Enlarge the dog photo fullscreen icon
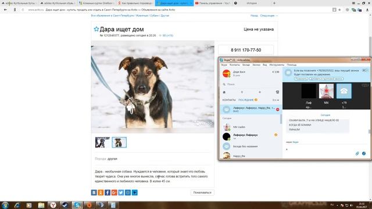 [208, 48]
